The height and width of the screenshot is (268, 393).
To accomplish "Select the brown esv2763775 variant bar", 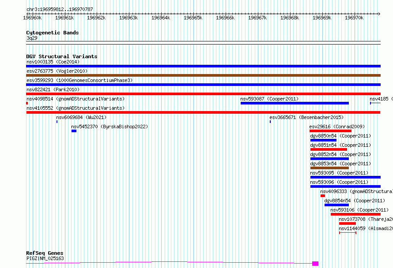I will [203, 75].
